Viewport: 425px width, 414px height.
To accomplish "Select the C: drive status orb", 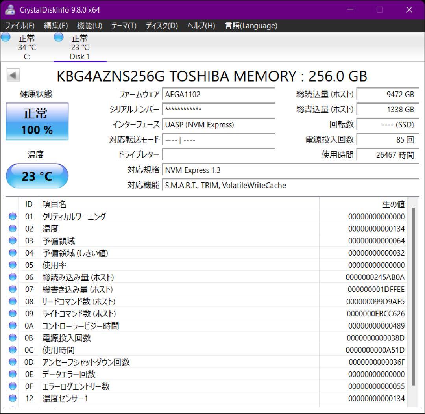I will pyautogui.click(x=6, y=37).
